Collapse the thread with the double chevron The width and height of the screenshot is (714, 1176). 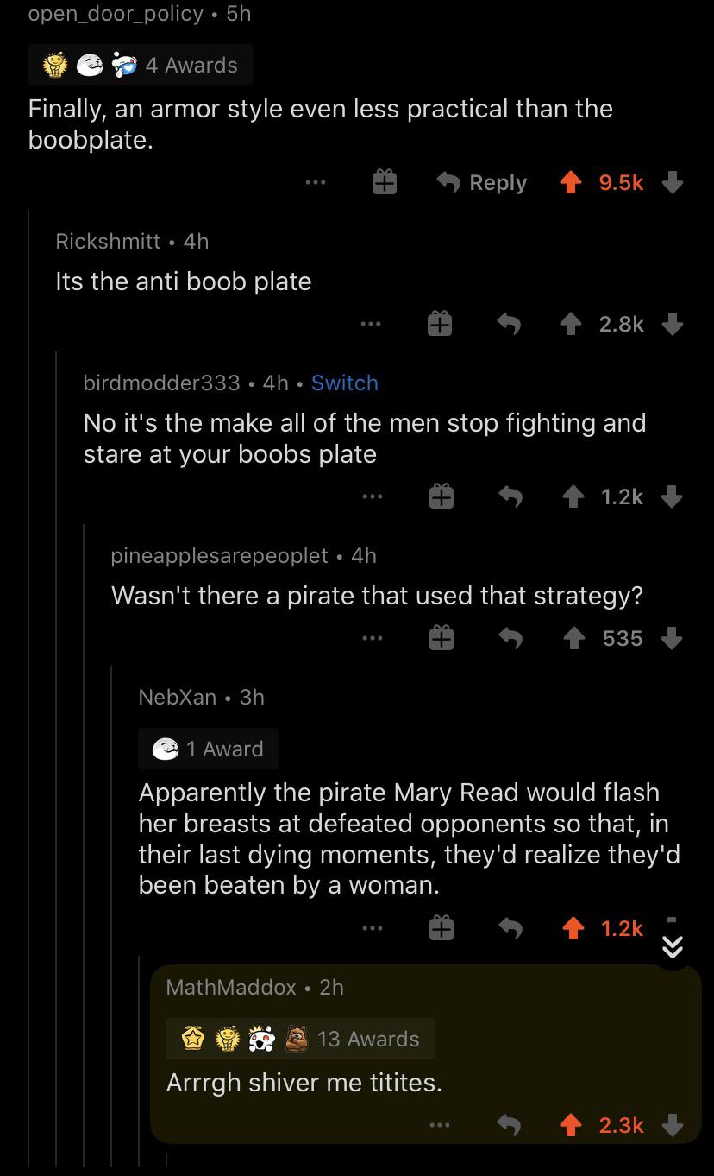672,946
